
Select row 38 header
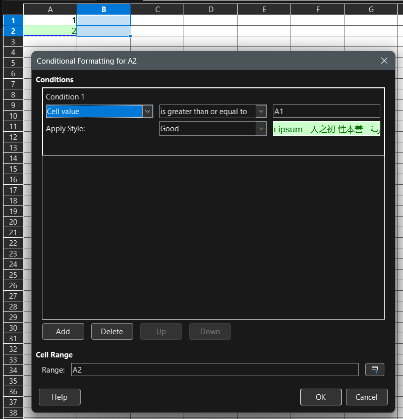click(13, 413)
